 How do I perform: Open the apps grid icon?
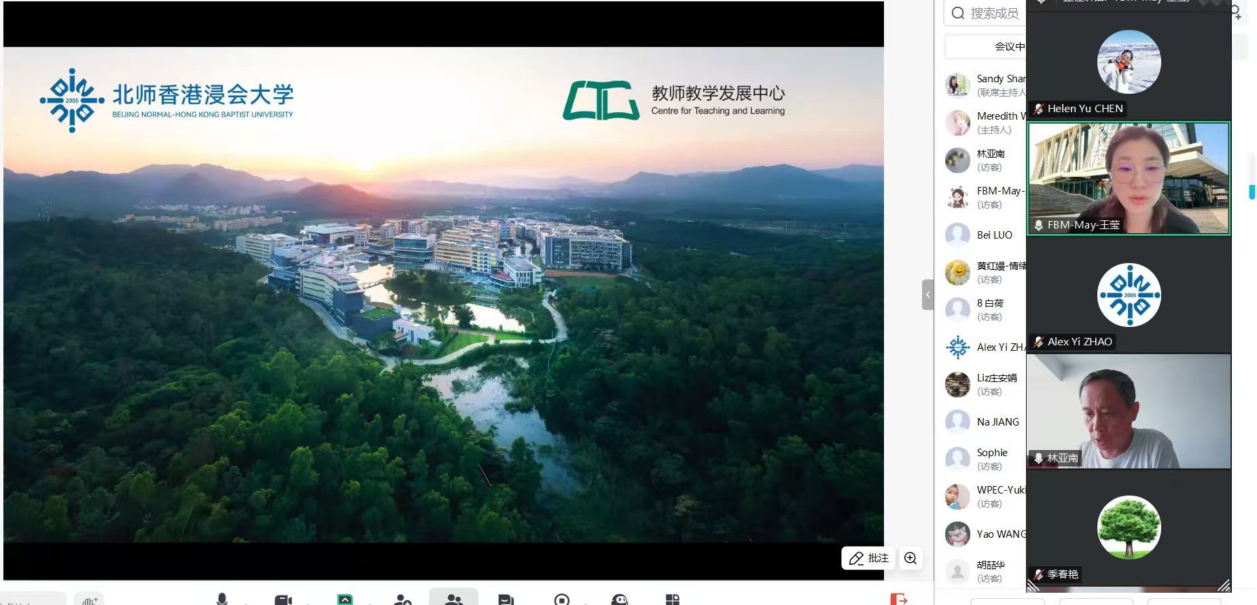click(x=672, y=600)
